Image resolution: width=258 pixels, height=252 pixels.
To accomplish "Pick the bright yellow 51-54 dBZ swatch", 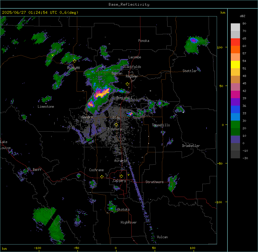I will [x=235, y=64].
